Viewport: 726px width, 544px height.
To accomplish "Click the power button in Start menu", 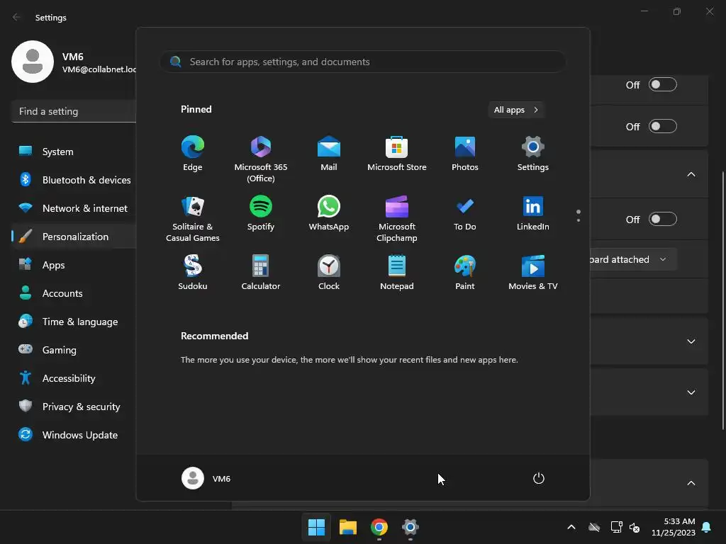I will point(539,478).
